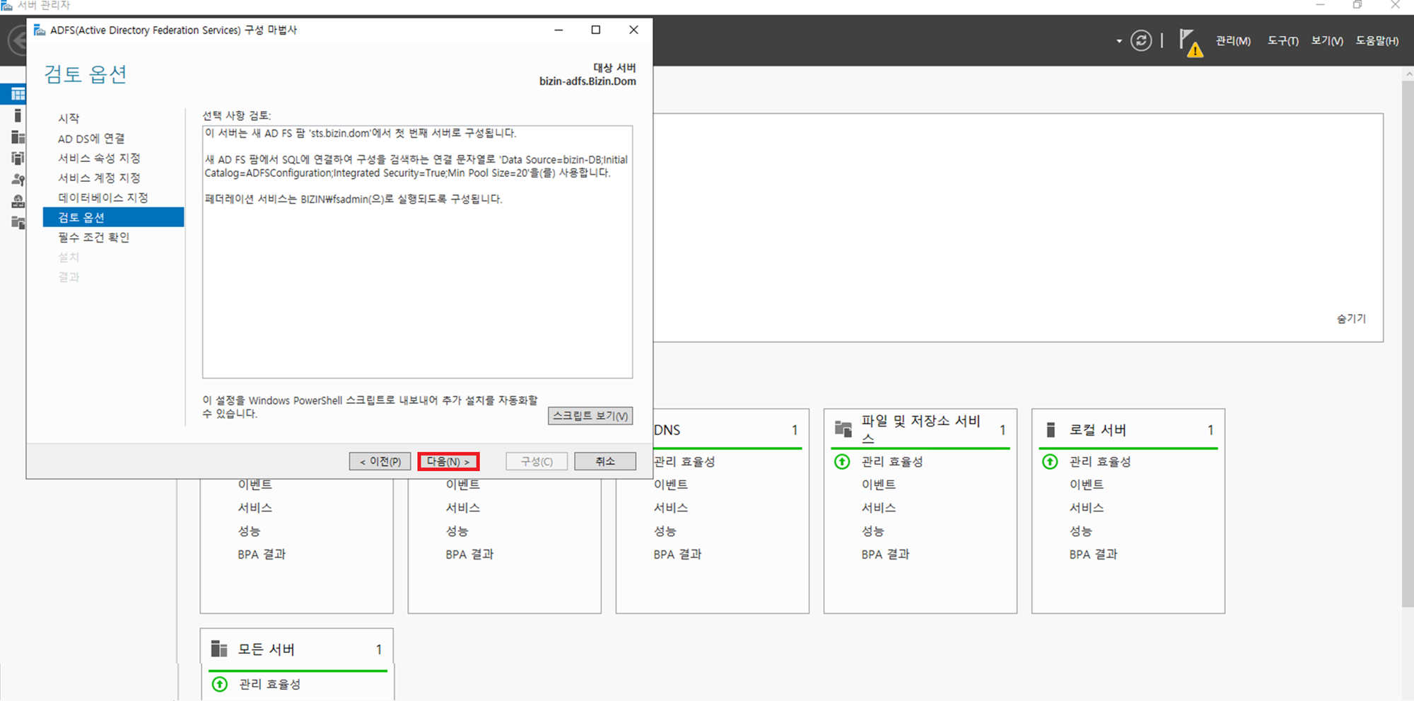Click the Server Manager refresh icon
This screenshot has height=701, width=1414.
coord(1141,40)
